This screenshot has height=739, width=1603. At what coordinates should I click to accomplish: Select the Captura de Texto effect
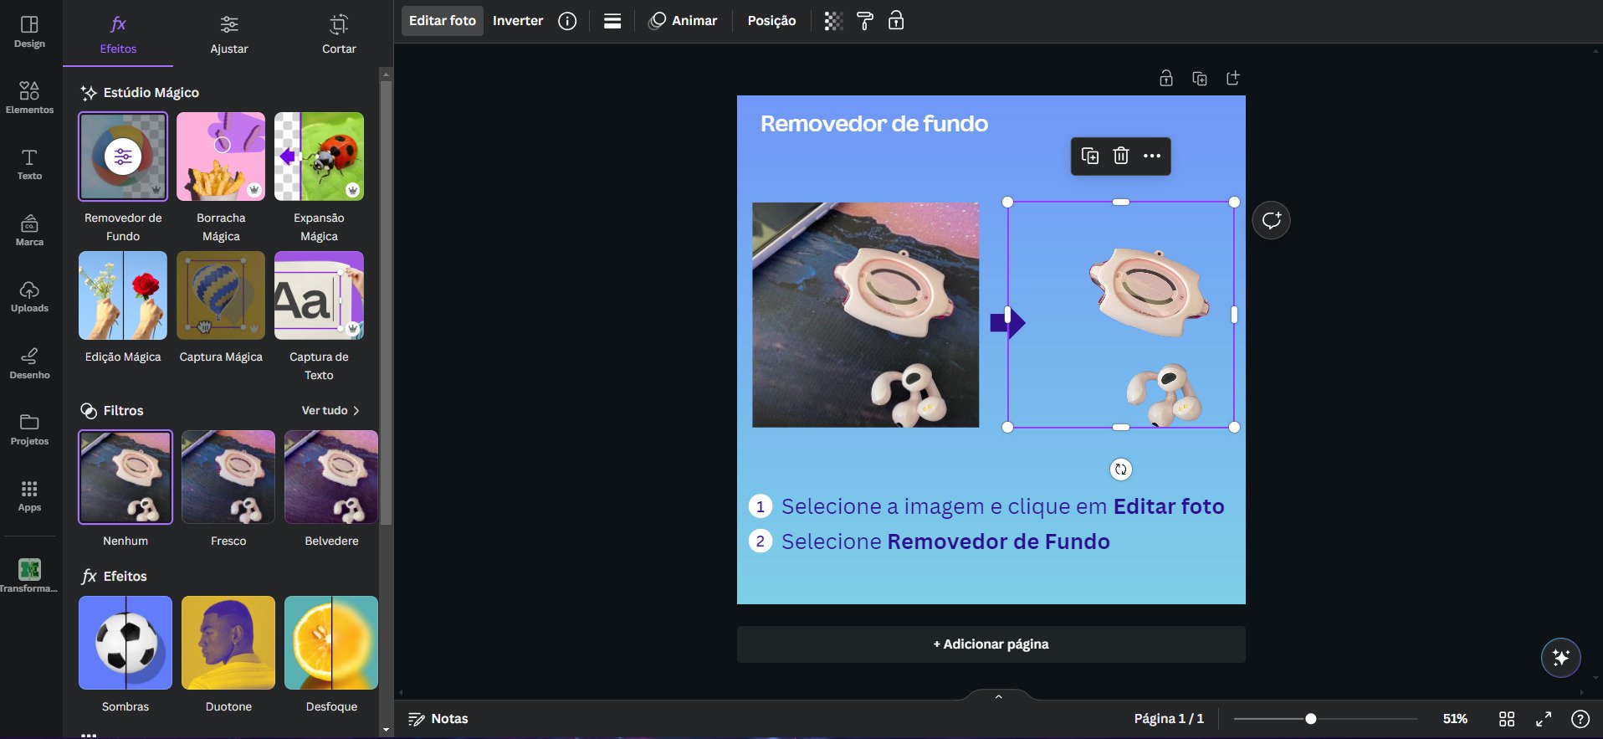319,295
